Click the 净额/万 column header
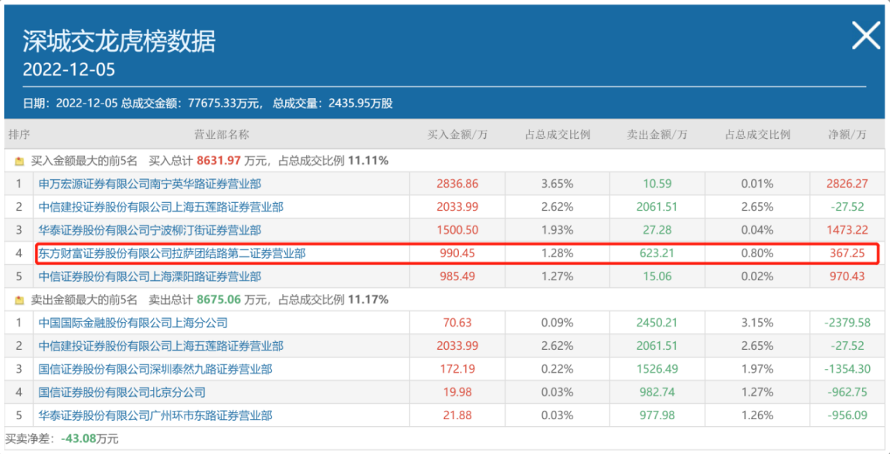890x454 pixels. [x=847, y=134]
